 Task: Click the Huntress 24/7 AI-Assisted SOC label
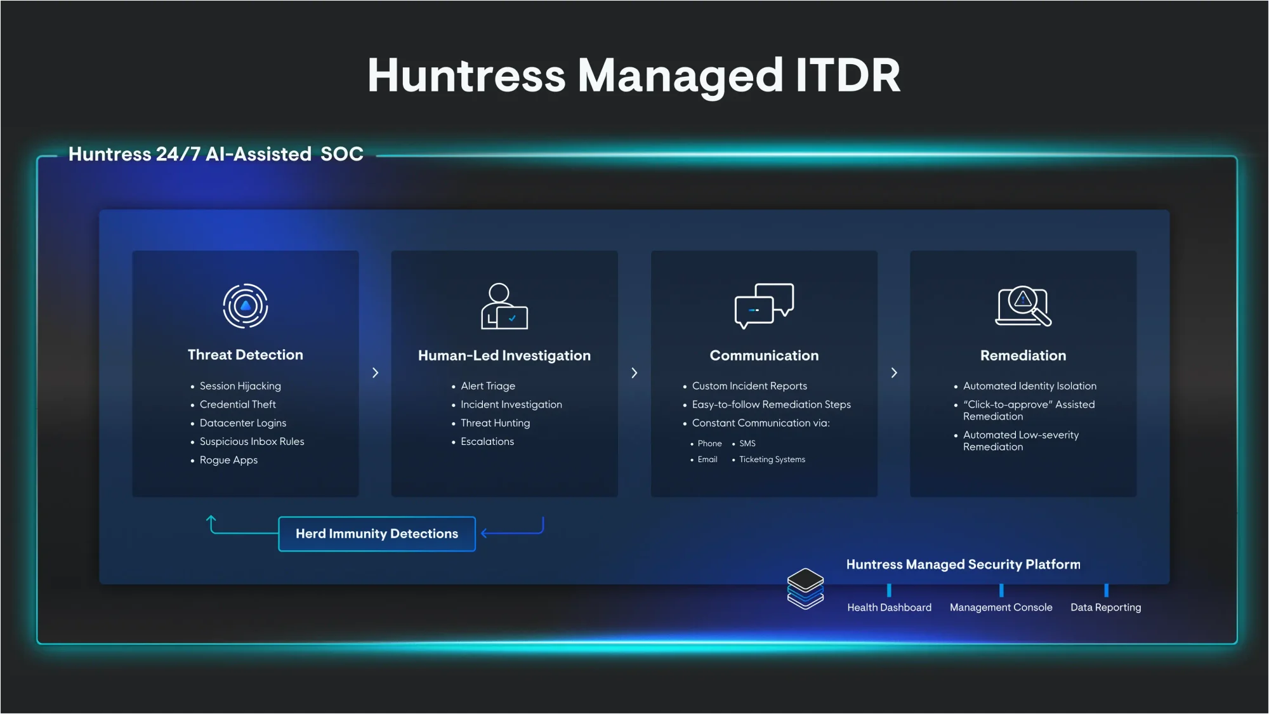(x=216, y=154)
